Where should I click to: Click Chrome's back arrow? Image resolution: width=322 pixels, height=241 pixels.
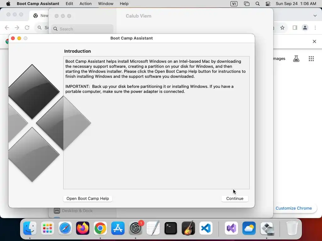pos(7,28)
